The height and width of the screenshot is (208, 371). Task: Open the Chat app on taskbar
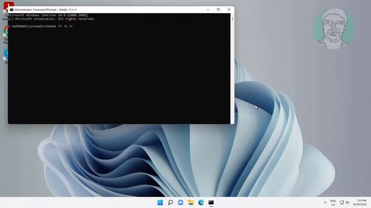tap(180, 203)
